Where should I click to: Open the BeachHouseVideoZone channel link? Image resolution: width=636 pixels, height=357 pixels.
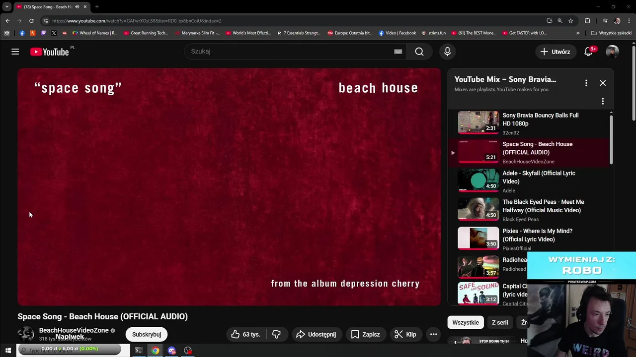(x=74, y=330)
